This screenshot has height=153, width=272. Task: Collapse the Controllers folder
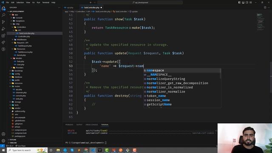coord(21,27)
